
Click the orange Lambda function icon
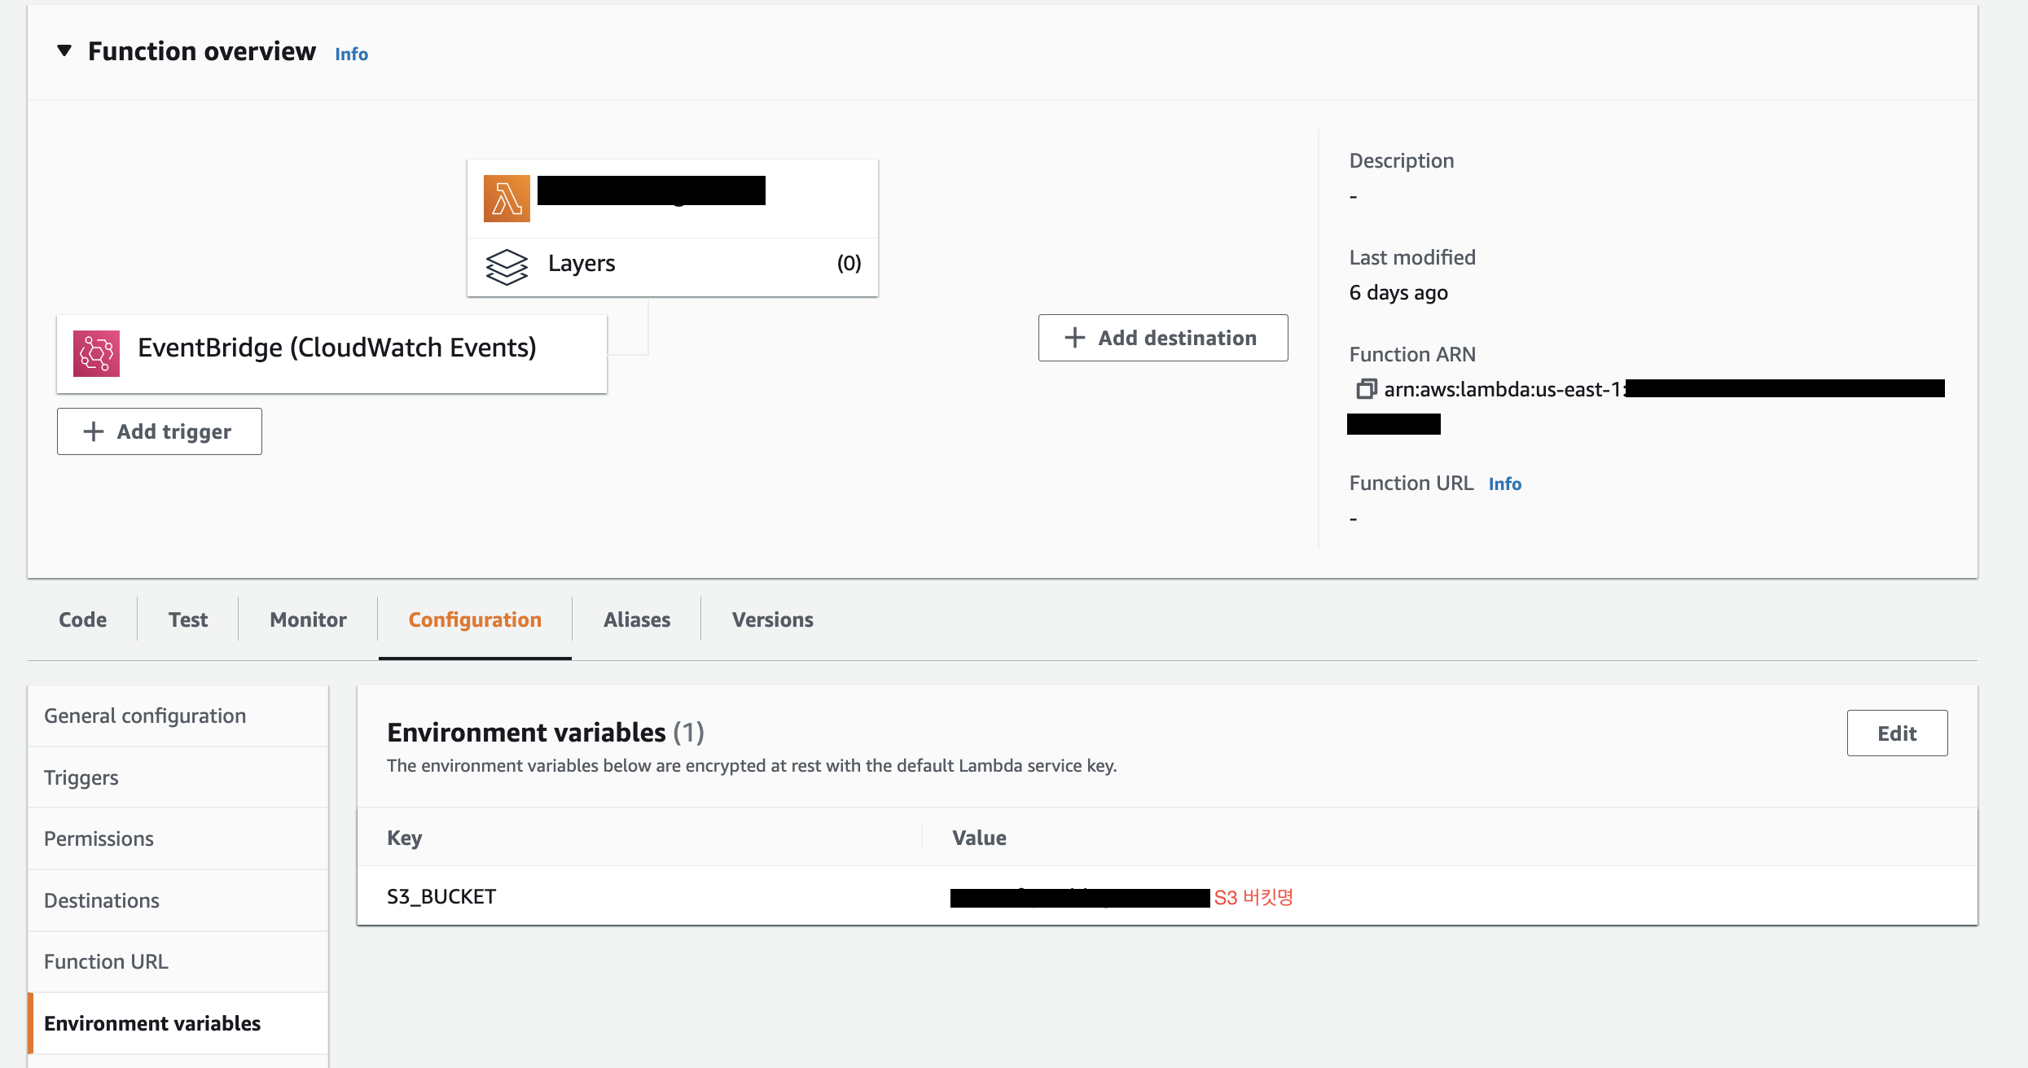pyautogui.click(x=507, y=199)
